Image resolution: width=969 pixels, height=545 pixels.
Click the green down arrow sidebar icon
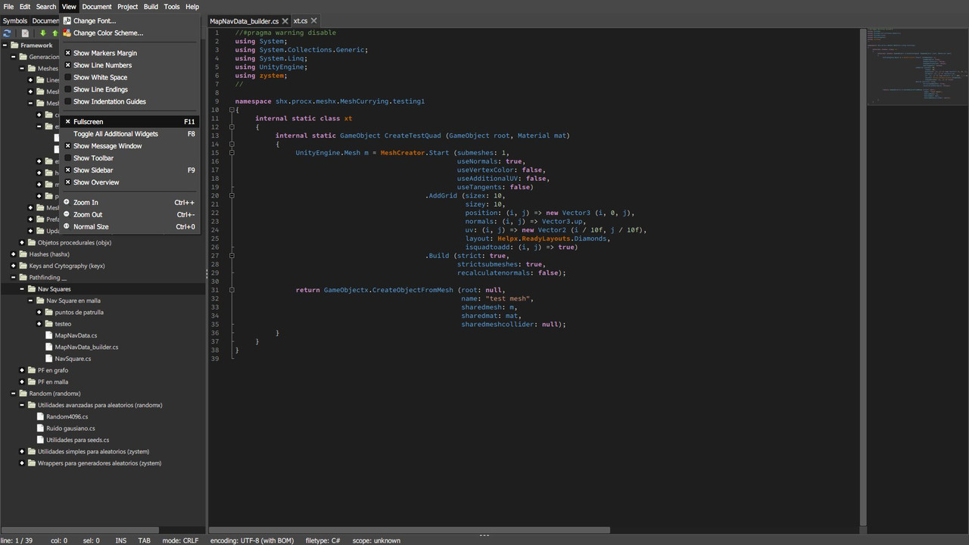pyautogui.click(x=43, y=33)
